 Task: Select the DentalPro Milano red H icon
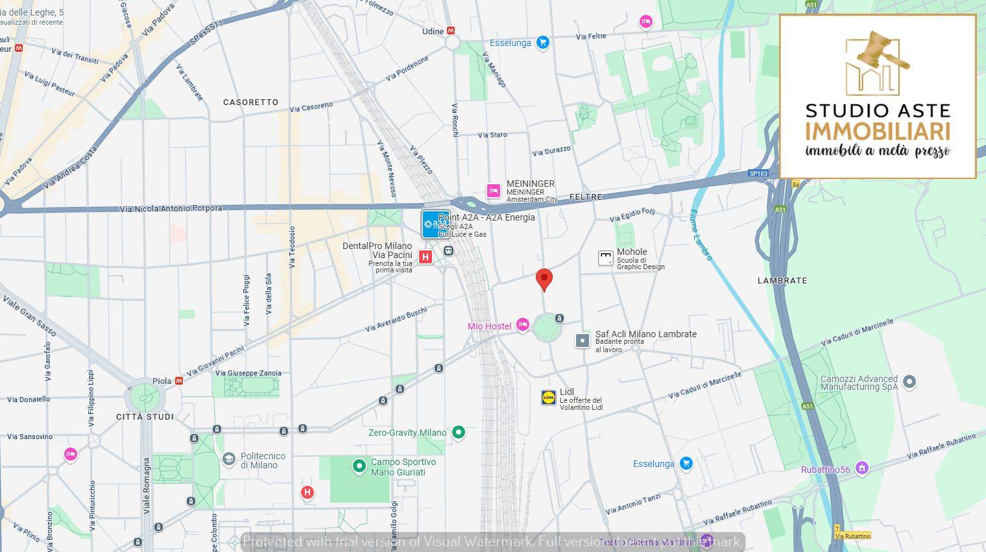426,257
